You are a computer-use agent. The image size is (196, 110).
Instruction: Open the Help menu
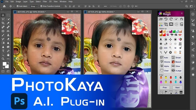71,2
